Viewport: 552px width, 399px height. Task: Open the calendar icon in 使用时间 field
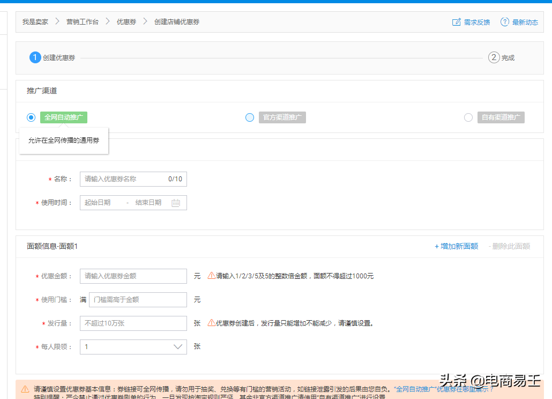[x=176, y=203]
